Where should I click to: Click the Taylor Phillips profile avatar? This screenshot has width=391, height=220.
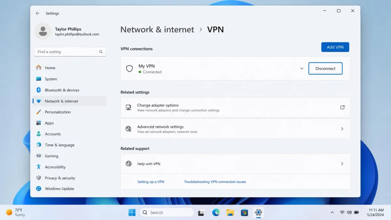tap(43, 31)
